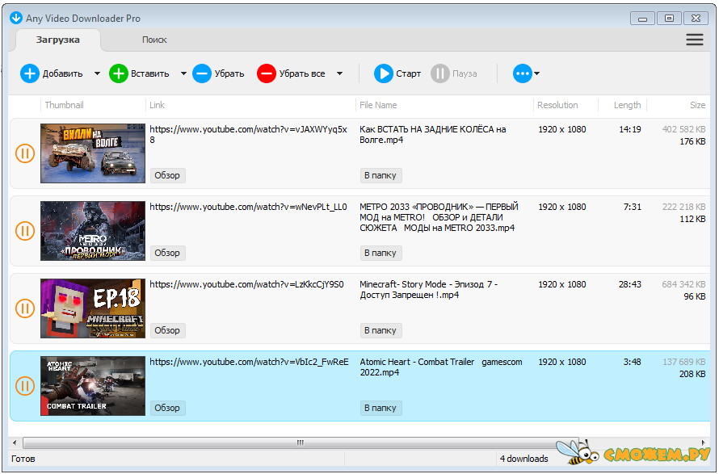
Task: Click the length value 7:31
Action: 632,207
